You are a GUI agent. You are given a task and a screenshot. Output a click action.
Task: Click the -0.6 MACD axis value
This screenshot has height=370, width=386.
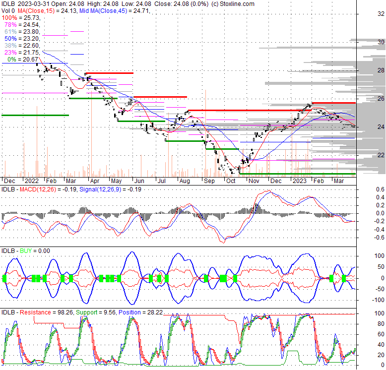pos(380,238)
